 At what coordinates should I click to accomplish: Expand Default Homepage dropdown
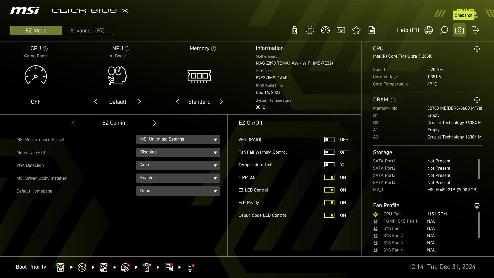tap(215, 191)
